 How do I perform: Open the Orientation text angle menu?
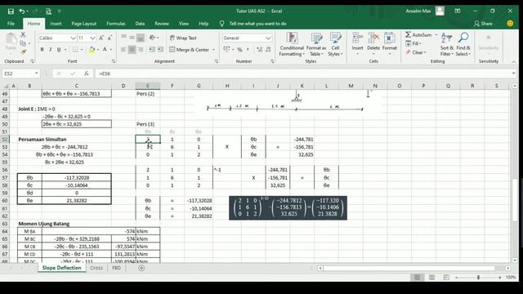pyautogui.click(x=154, y=38)
